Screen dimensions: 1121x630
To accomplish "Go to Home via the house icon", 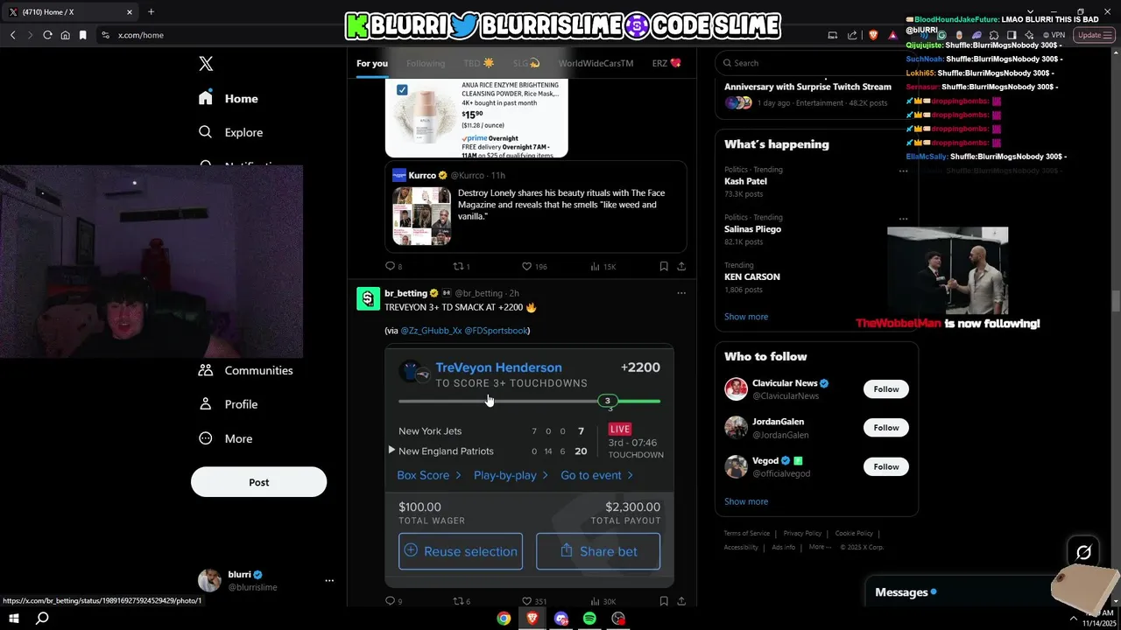I will coord(206,98).
